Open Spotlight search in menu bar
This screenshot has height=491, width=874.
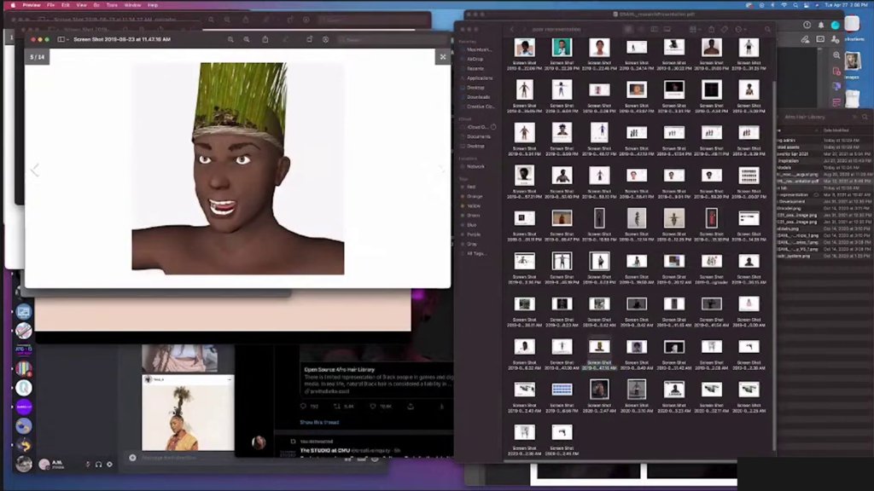pyautogui.click(x=795, y=5)
